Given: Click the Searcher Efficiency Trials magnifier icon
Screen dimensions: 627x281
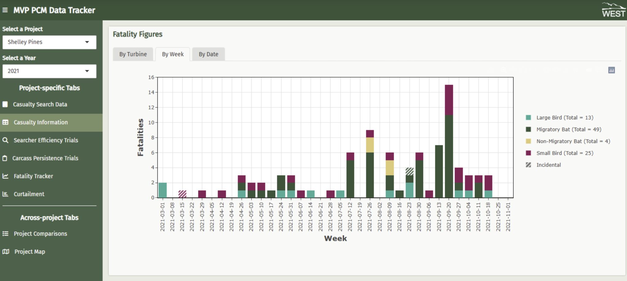Looking at the screenshot, I should [6, 140].
